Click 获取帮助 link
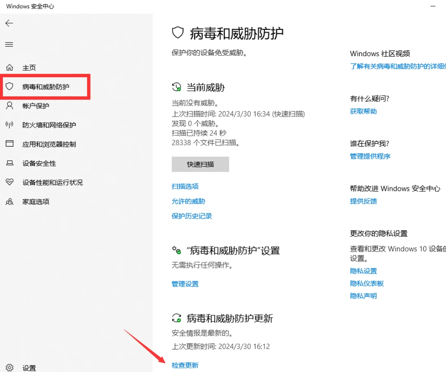The image size is (446, 372). (363, 111)
